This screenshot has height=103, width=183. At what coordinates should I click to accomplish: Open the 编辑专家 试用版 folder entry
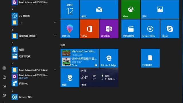[x=34, y=36]
